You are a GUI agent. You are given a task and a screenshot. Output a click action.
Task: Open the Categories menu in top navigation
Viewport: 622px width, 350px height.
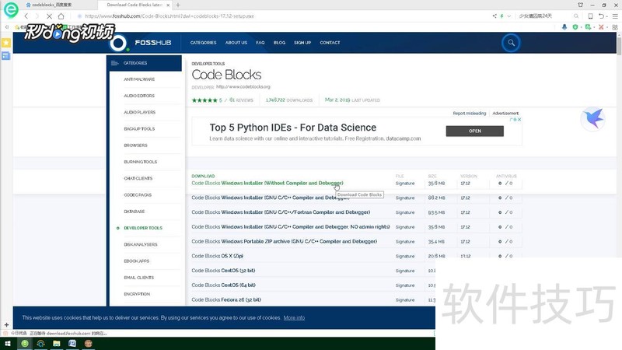204,43
